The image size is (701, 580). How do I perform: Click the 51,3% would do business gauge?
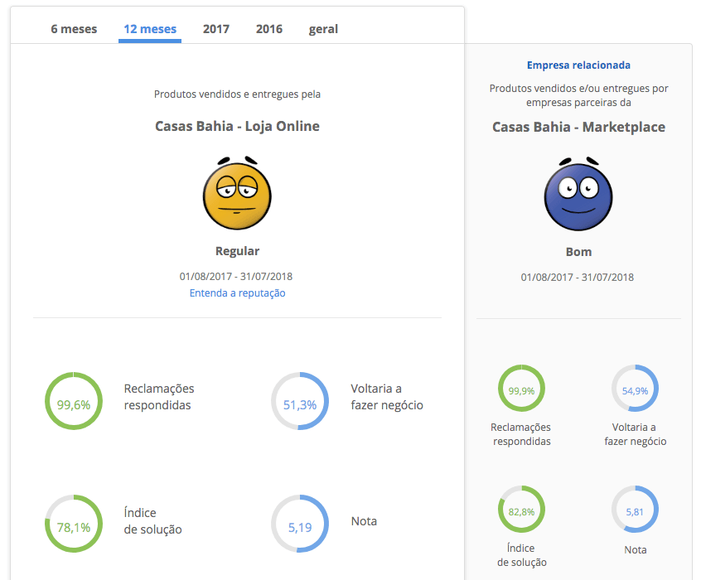(300, 402)
